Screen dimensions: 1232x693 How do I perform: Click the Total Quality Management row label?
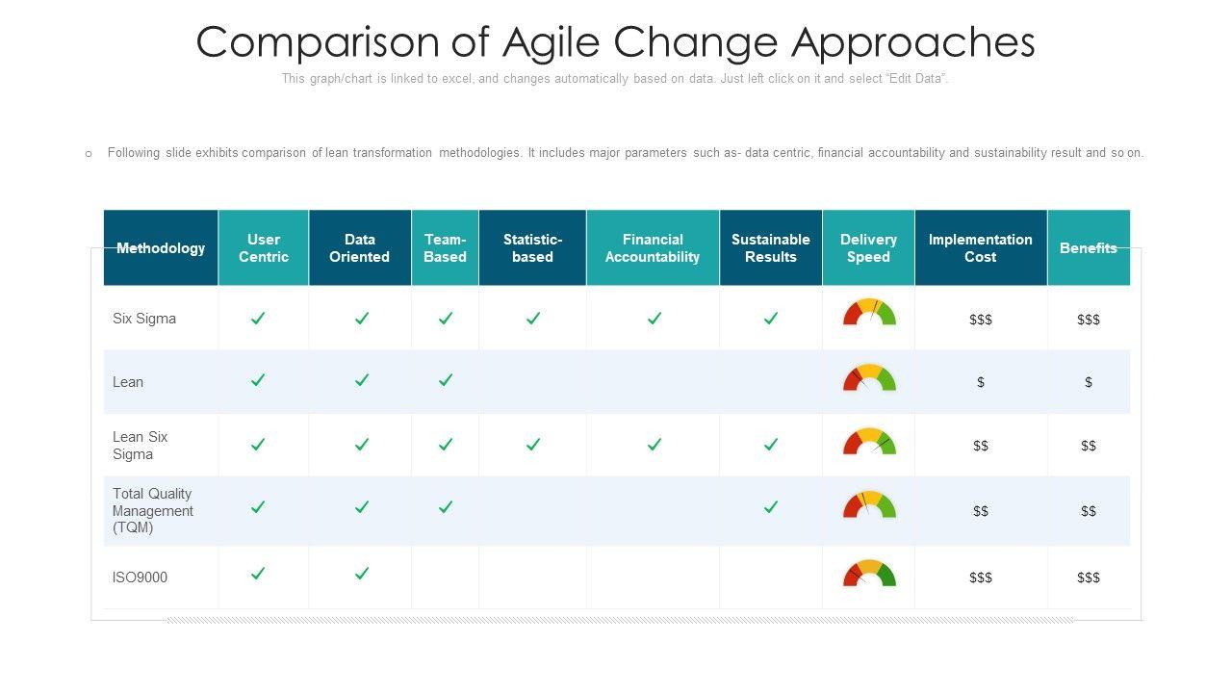[x=153, y=511]
